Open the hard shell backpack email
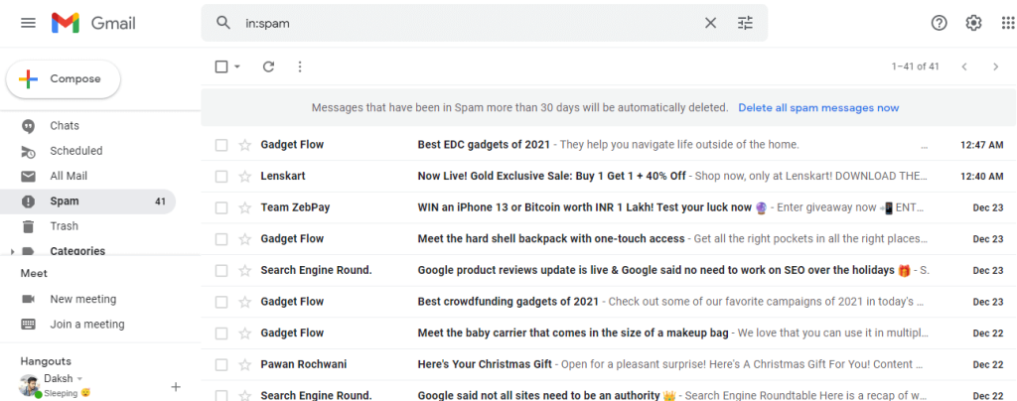The width and height of the screenshot is (1017, 401). click(609, 239)
